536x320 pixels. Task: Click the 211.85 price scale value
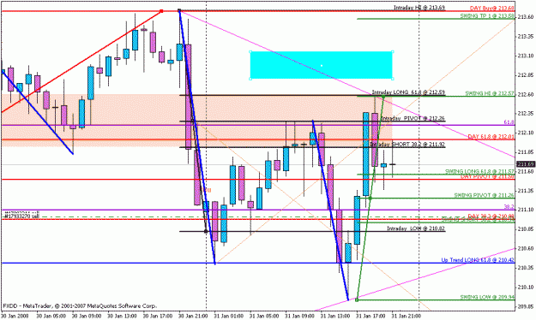(526, 151)
